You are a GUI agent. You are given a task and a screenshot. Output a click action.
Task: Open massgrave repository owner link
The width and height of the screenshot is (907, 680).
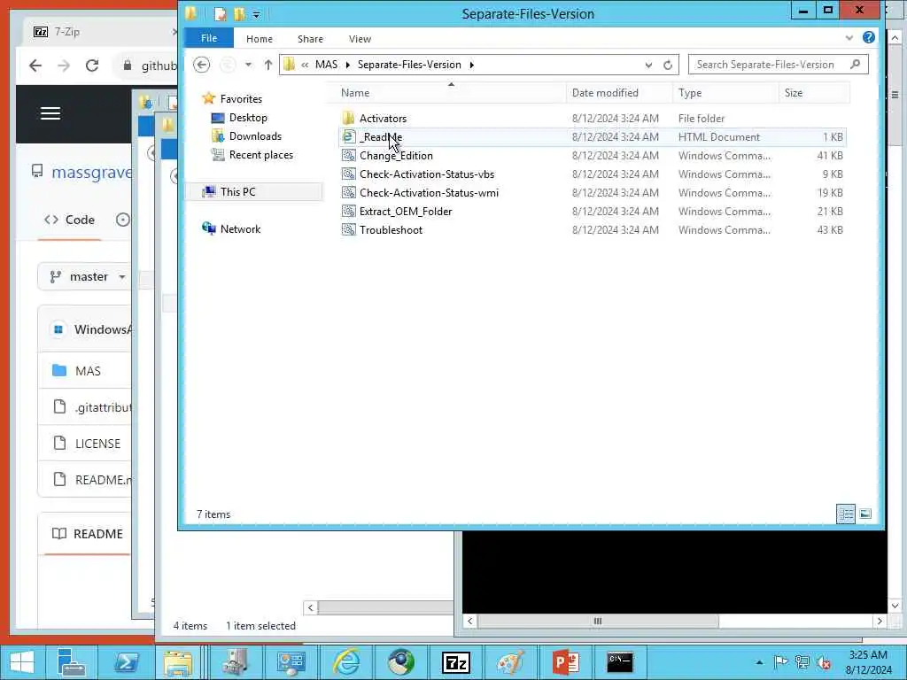91,173
